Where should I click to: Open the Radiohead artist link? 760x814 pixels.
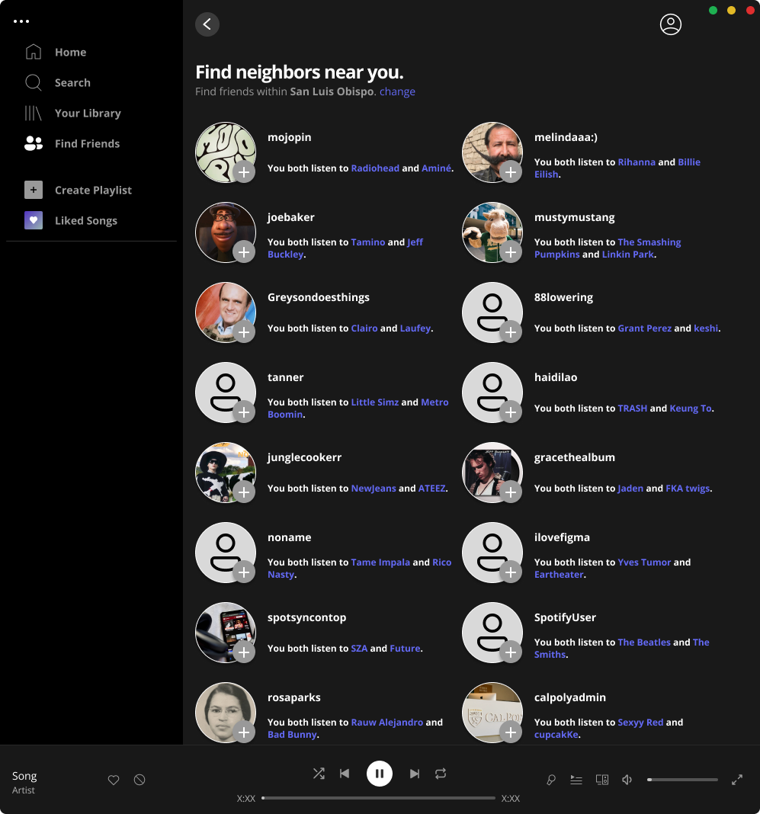[x=375, y=168]
